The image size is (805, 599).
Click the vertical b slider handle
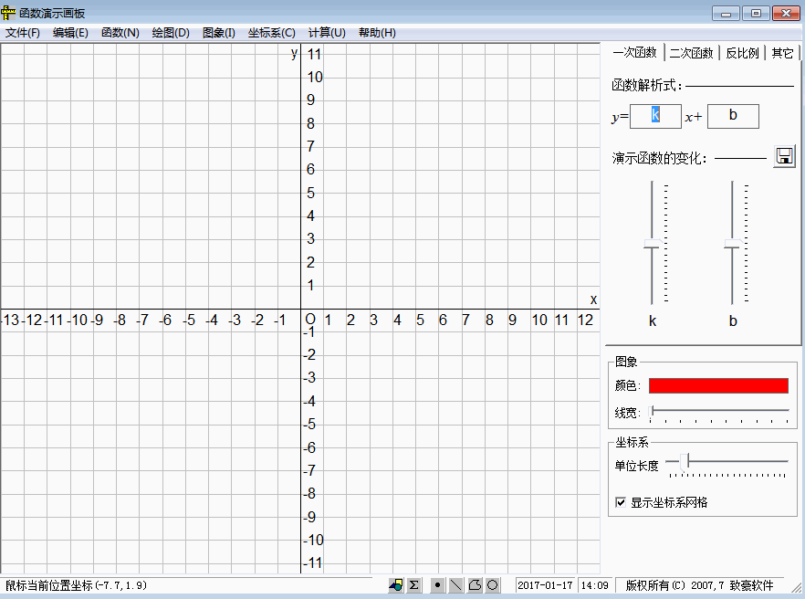tap(733, 244)
